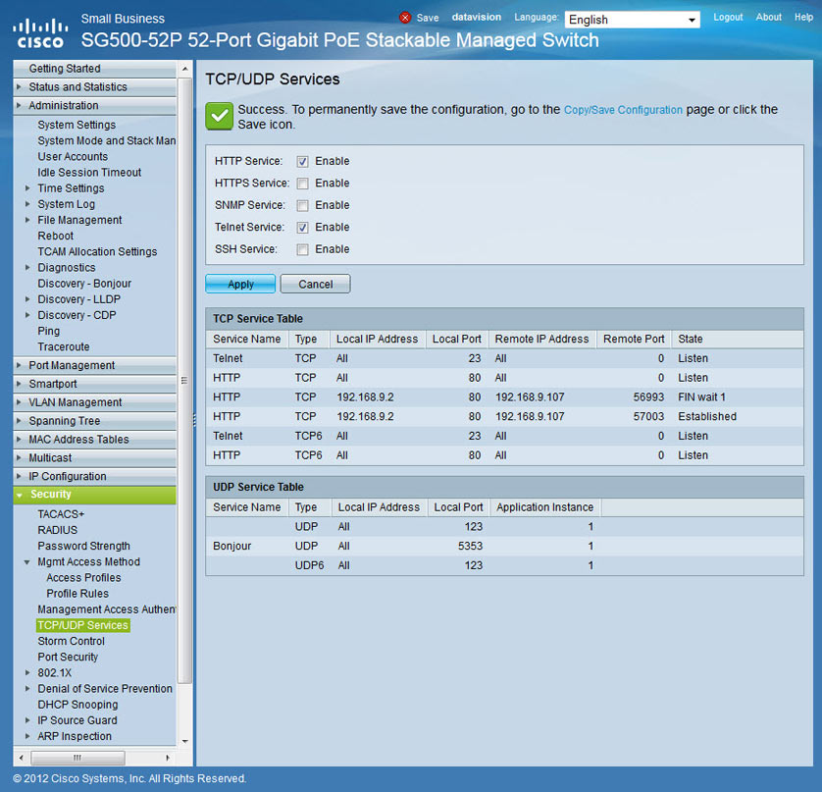Image resolution: width=822 pixels, height=792 pixels.
Task: Open Port Management menu
Action: pos(94,366)
